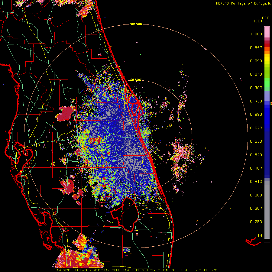Click the 0.520 scale value
The height and width of the screenshot is (272, 272).
click(256, 155)
